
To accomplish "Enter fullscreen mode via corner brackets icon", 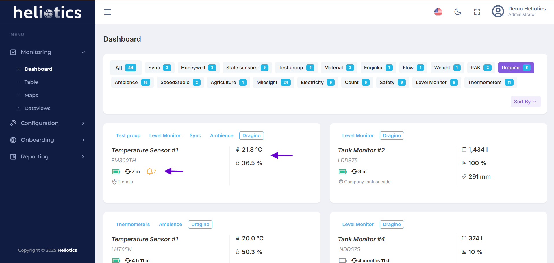I will pyautogui.click(x=477, y=12).
